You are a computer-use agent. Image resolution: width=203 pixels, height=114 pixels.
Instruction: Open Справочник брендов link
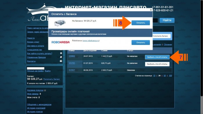click(36, 57)
